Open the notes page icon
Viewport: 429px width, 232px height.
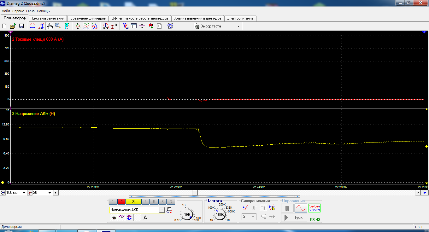(159, 26)
